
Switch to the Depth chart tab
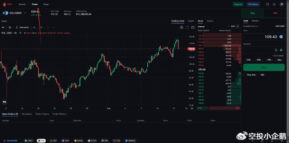[191, 21]
